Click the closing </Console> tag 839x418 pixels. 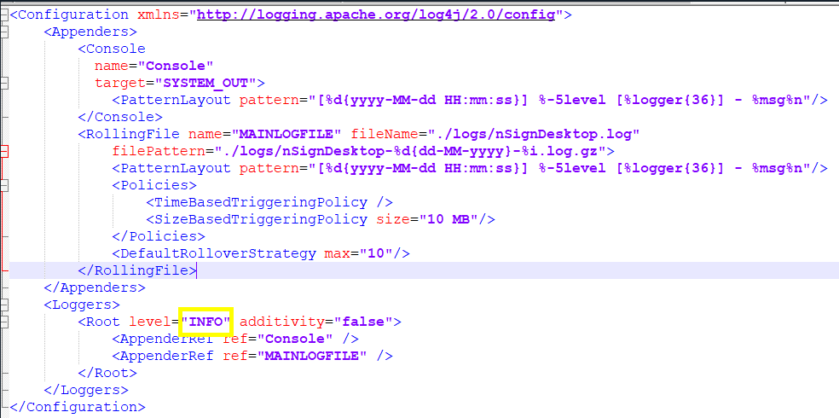[120, 117]
